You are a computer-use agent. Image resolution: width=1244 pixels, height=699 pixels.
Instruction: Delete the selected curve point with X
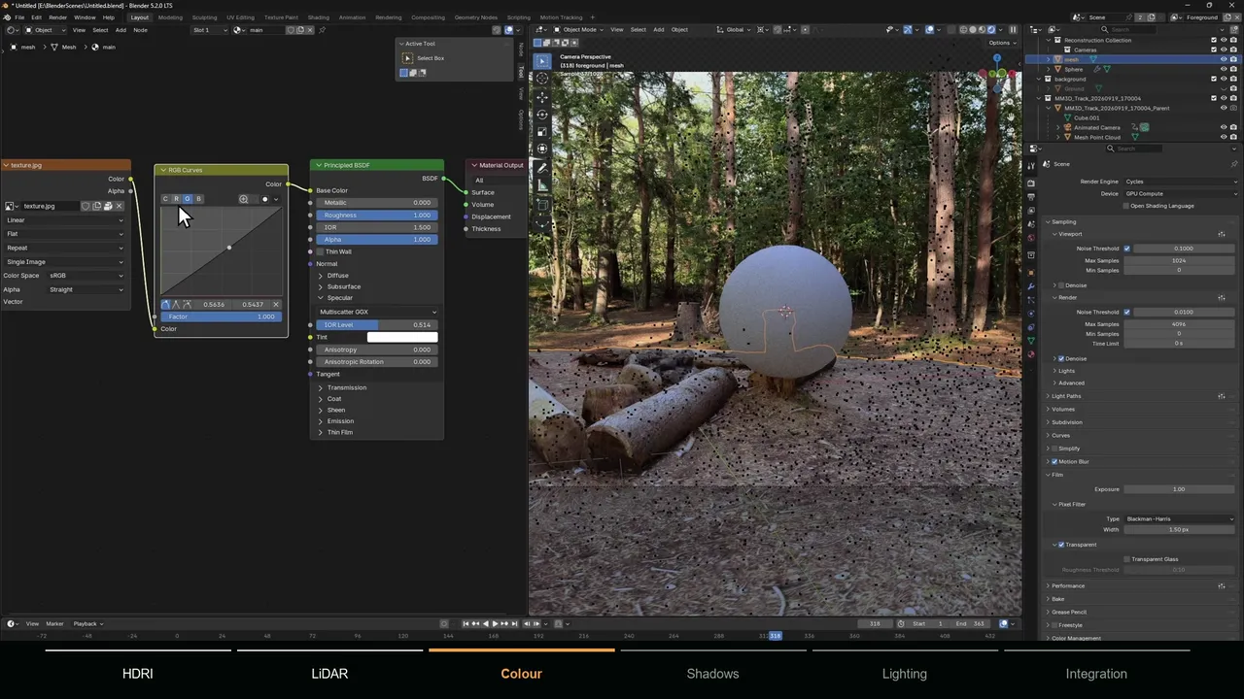[276, 305]
